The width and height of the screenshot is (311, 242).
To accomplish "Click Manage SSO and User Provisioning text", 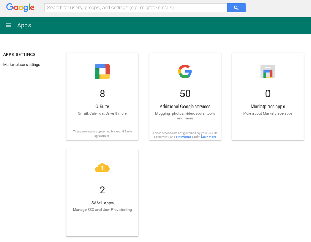I will 102,210.
